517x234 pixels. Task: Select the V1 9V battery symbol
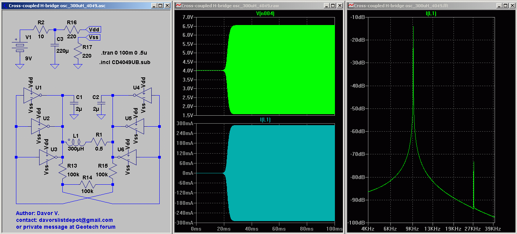tap(19, 47)
